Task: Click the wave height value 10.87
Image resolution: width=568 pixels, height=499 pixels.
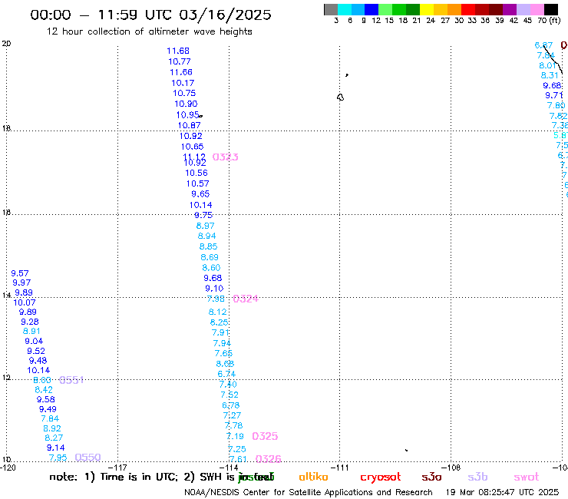Action: [x=189, y=125]
